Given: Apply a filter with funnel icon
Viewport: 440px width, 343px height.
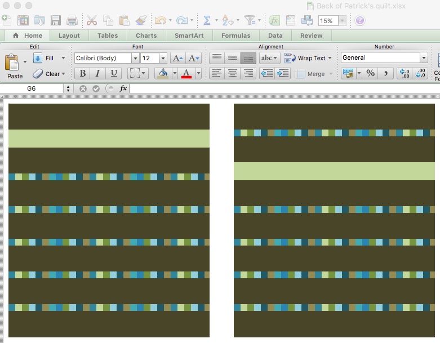Looking at the screenshot, I should [250, 20].
